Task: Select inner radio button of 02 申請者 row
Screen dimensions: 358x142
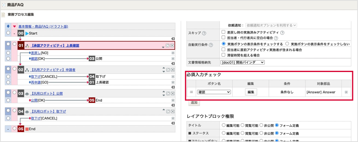Action: point(14,69)
